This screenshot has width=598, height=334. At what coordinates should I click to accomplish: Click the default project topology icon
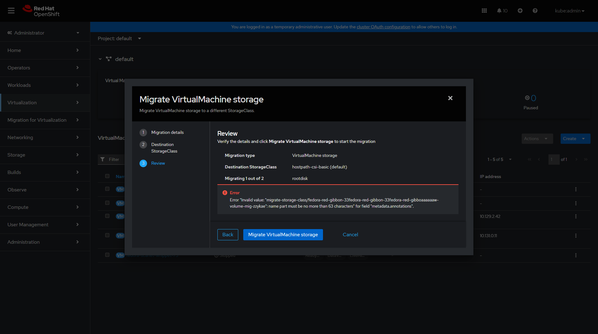pyautogui.click(x=109, y=59)
